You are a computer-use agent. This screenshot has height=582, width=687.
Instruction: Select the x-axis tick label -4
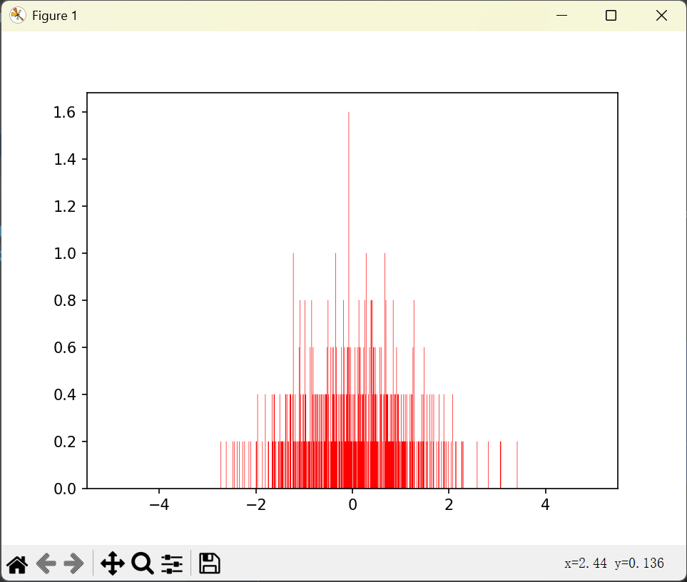(158, 505)
